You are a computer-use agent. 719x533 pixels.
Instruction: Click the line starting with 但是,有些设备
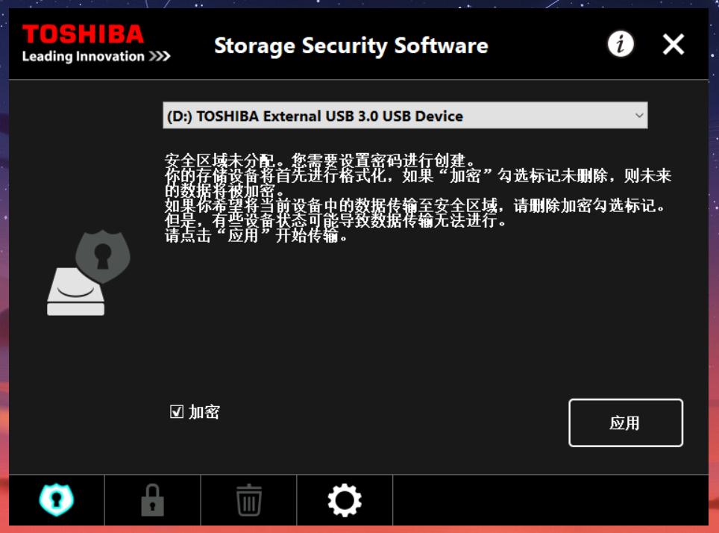pos(336,222)
